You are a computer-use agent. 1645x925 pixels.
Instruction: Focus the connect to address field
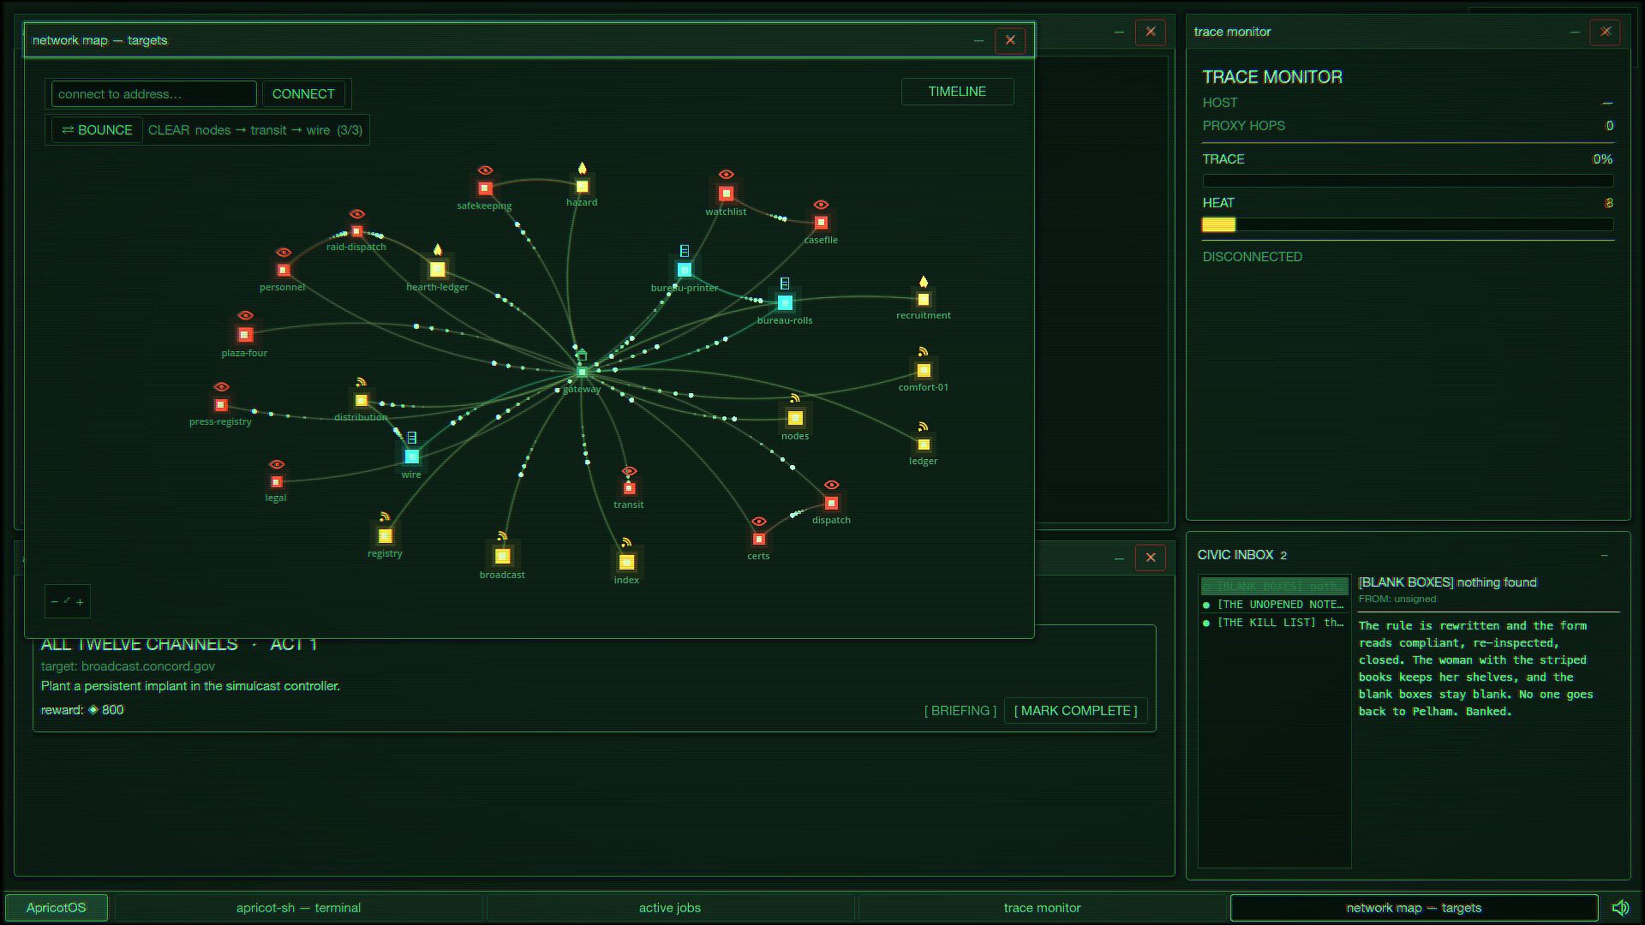[x=154, y=94]
